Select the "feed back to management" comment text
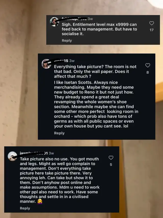This screenshot has height=218, width=163. pyautogui.click(x=99, y=29)
